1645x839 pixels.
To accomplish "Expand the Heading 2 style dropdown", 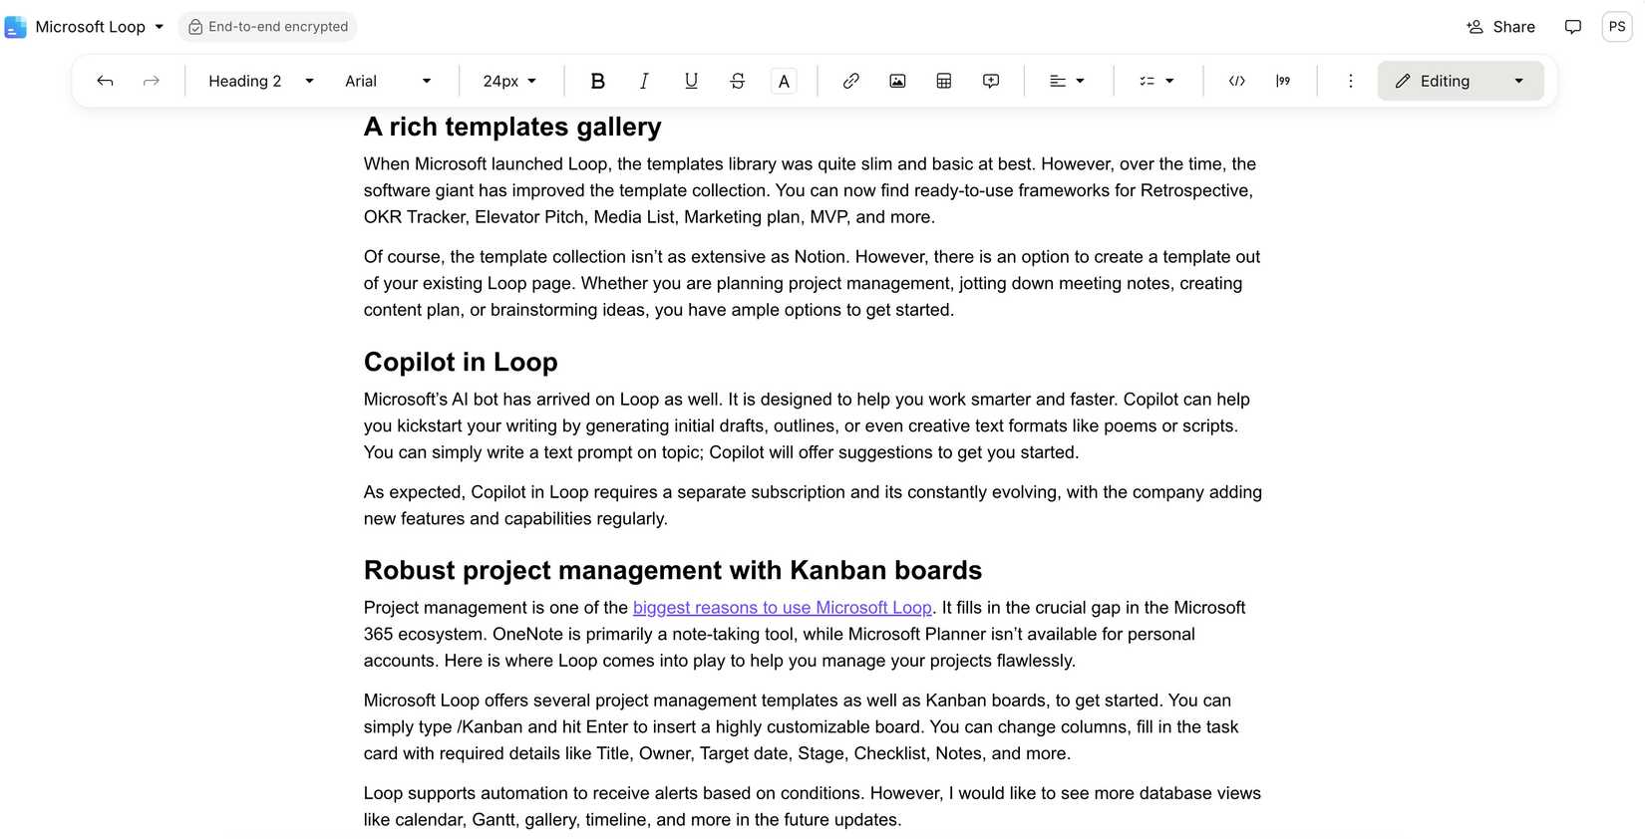I will click(x=261, y=81).
